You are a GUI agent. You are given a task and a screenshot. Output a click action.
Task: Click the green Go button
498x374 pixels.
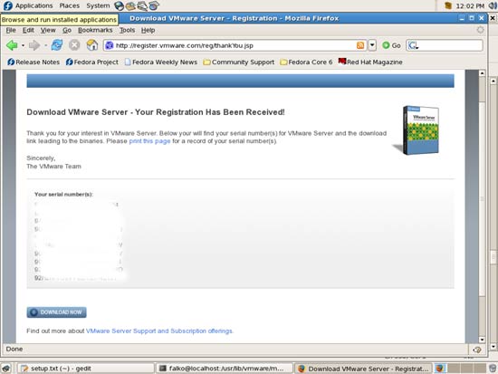click(391, 45)
